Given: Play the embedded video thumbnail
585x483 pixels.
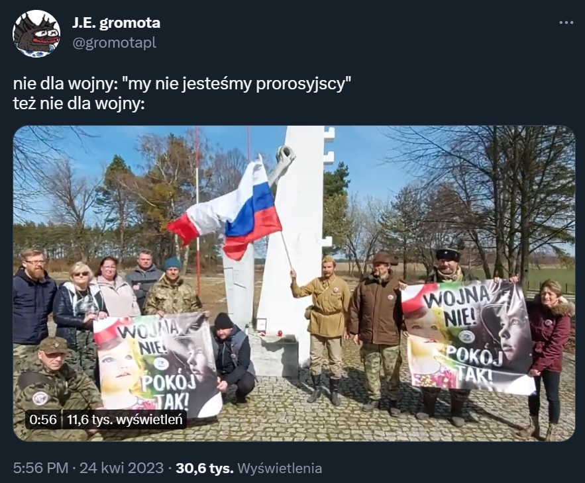Looking at the screenshot, I should click(x=294, y=283).
